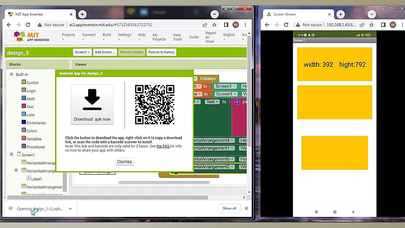Image resolution: width=405 pixels, height=228 pixels.
Task: Click the QR code image
Action: click(x=155, y=105)
